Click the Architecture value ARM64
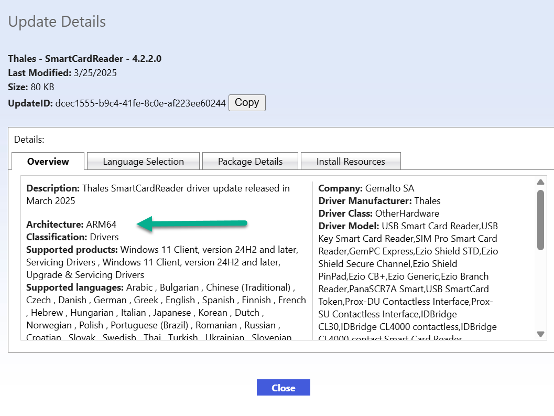554x416 pixels. (101, 225)
